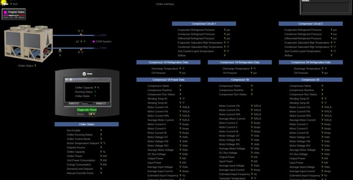Click Compressor 1B Output Power
The height and width of the screenshot is (180, 353).
point(239,157)
